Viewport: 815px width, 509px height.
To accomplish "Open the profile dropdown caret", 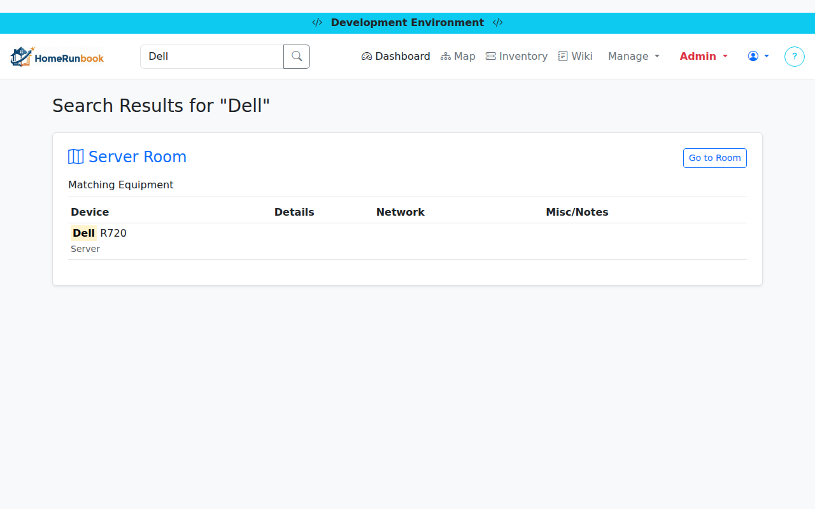I will pyautogui.click(x=767, y=56).
